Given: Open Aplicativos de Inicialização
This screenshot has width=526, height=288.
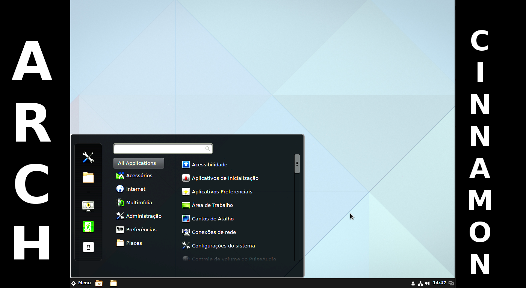Looking at the screenshot, I should 225,178.
